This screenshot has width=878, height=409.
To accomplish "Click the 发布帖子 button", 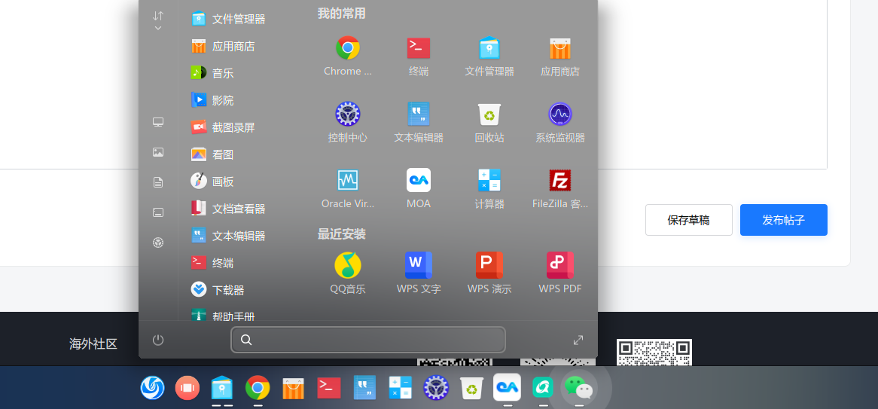I will pos(783,220).
